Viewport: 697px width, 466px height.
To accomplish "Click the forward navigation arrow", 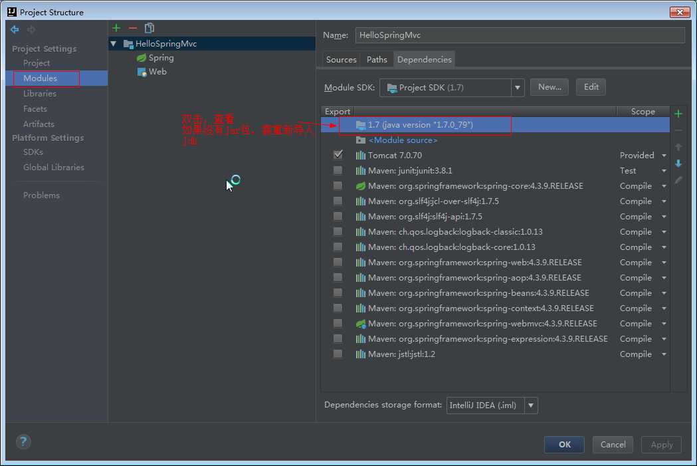I will 31,29.
